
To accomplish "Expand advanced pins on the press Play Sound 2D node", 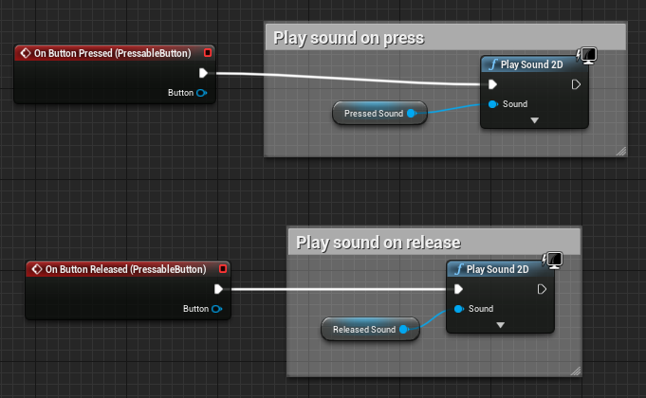I will tap(534, 120).
